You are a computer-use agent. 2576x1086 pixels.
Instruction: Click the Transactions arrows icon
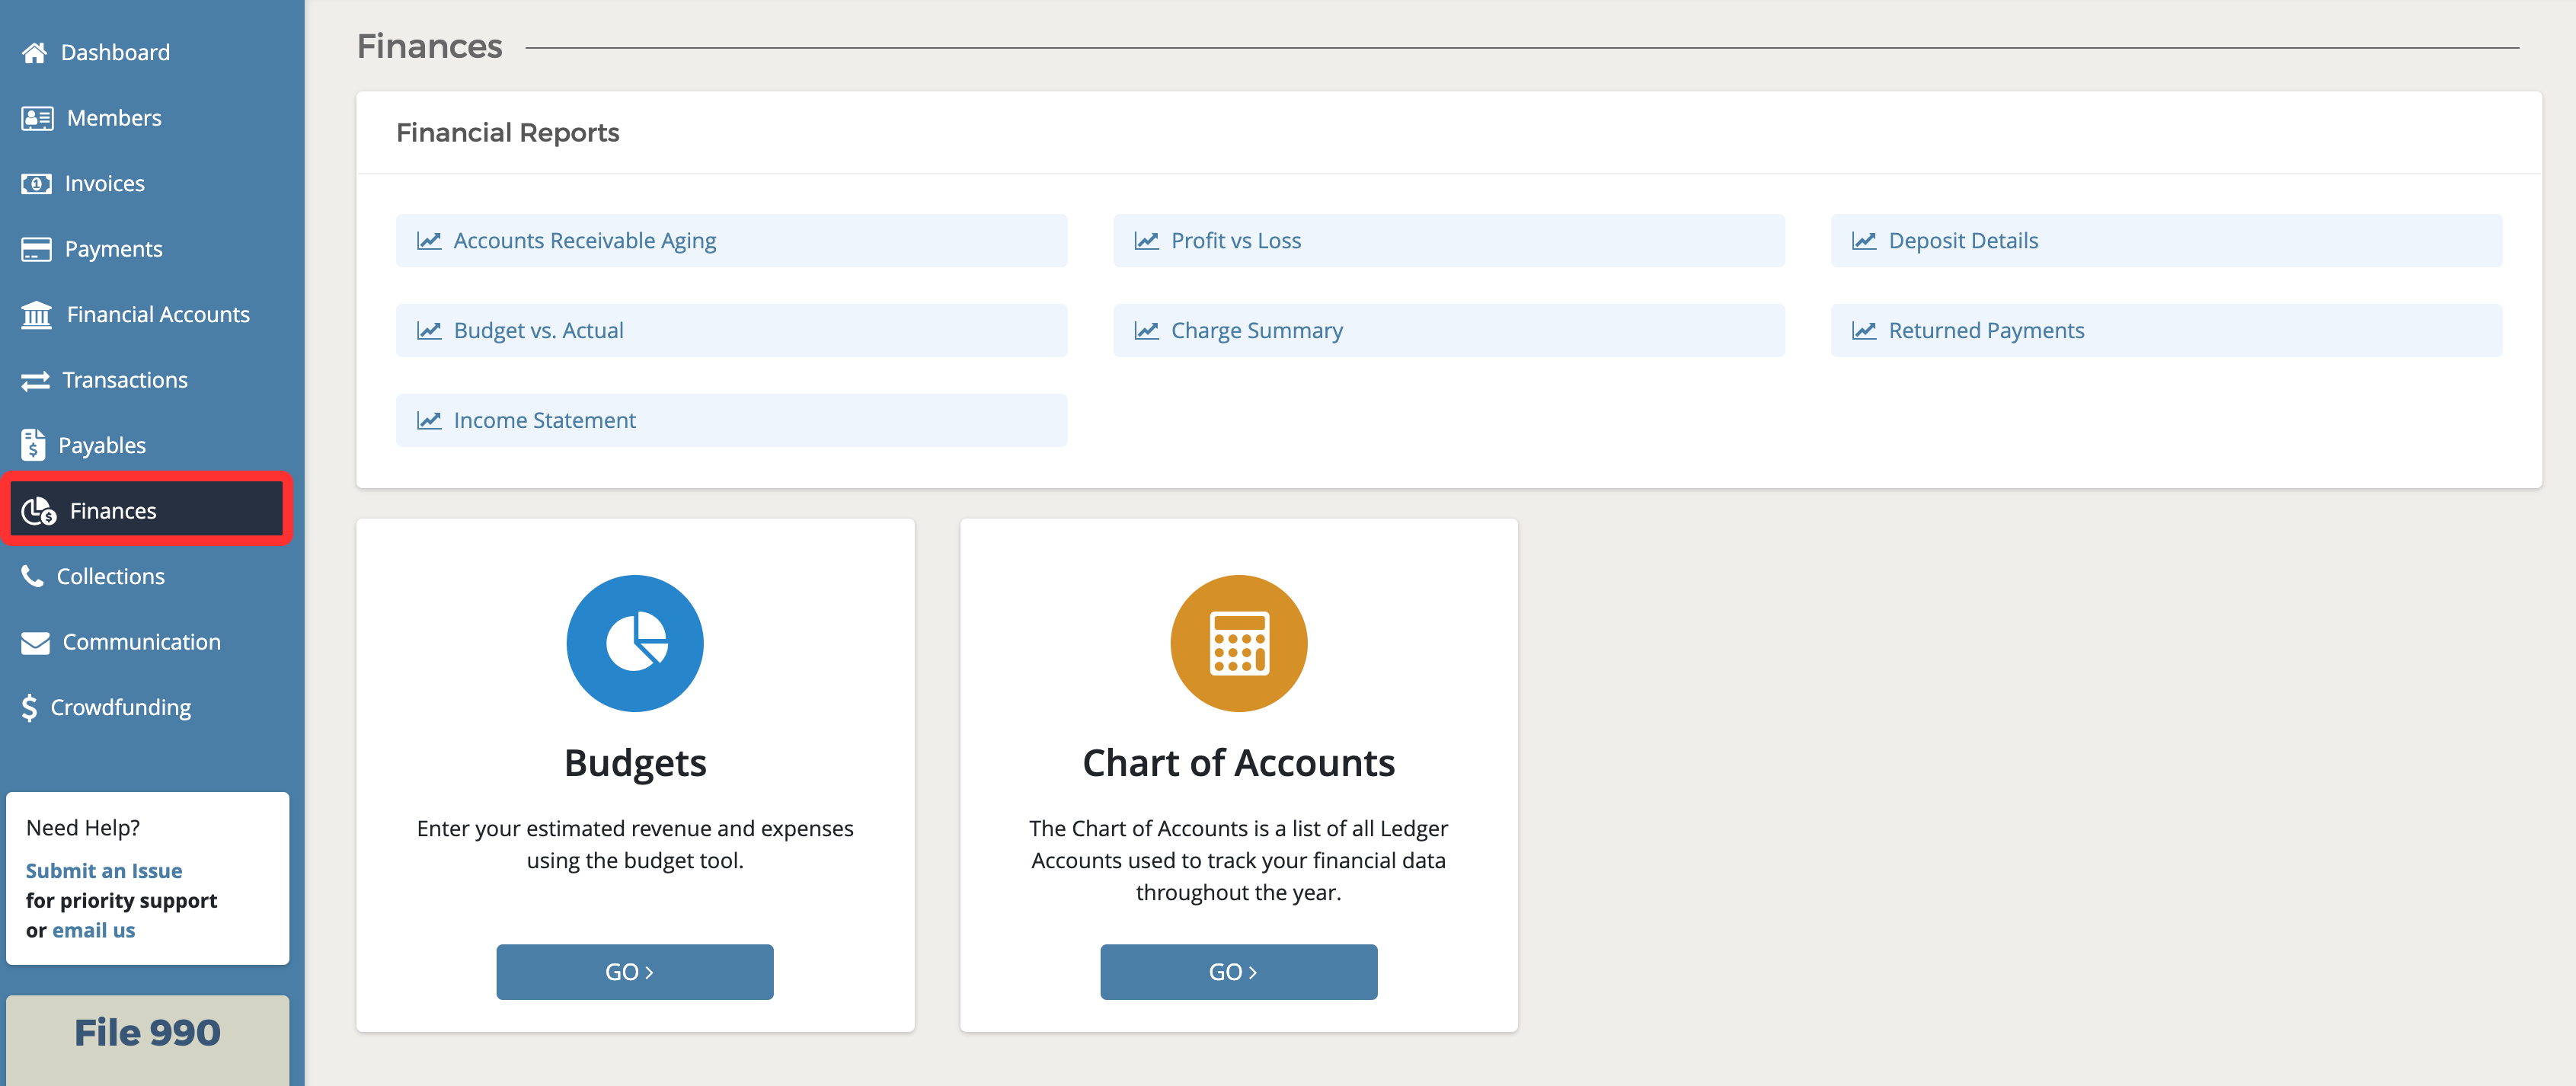(x=36, y=379)
